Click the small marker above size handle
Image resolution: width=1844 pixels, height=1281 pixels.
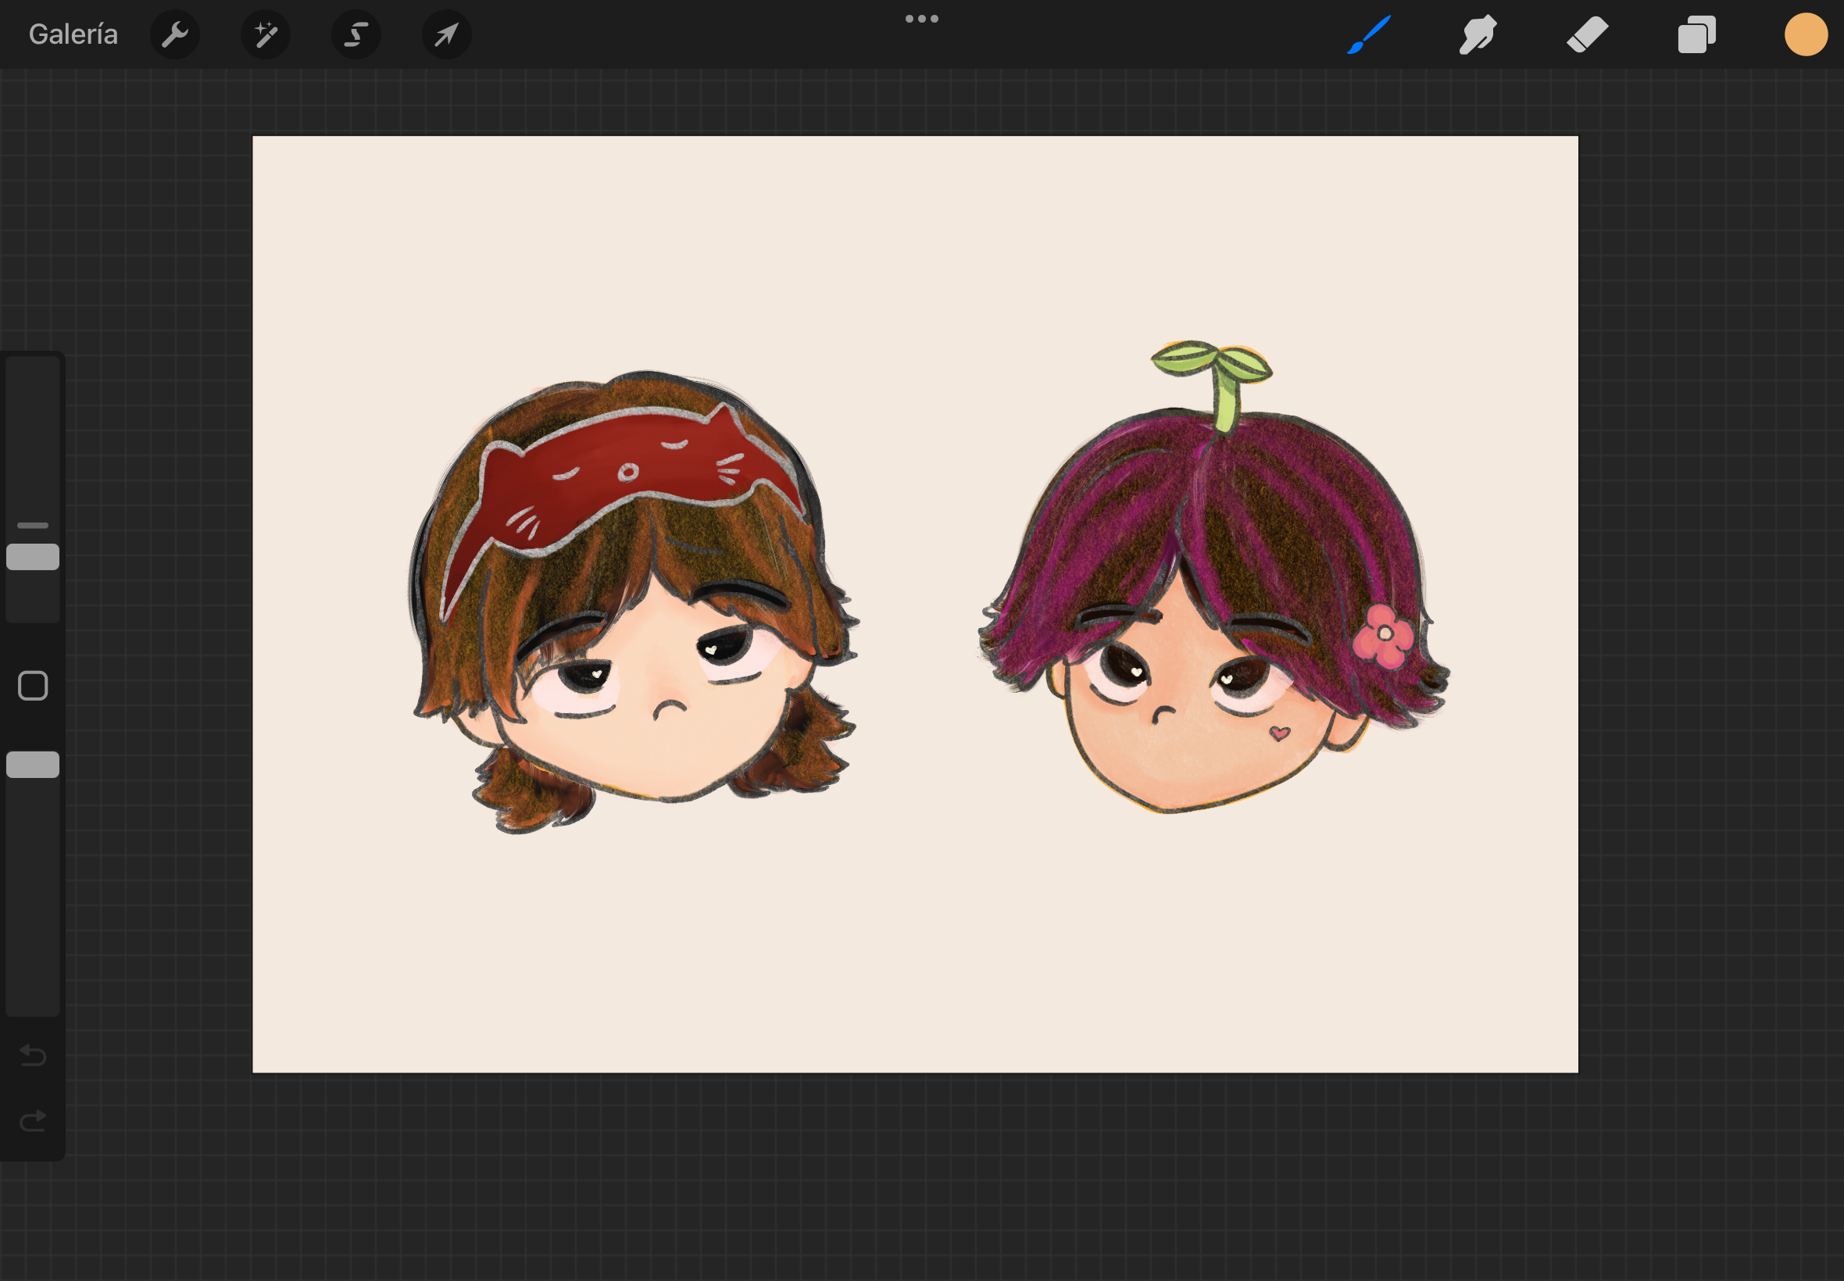pos(33,526)
